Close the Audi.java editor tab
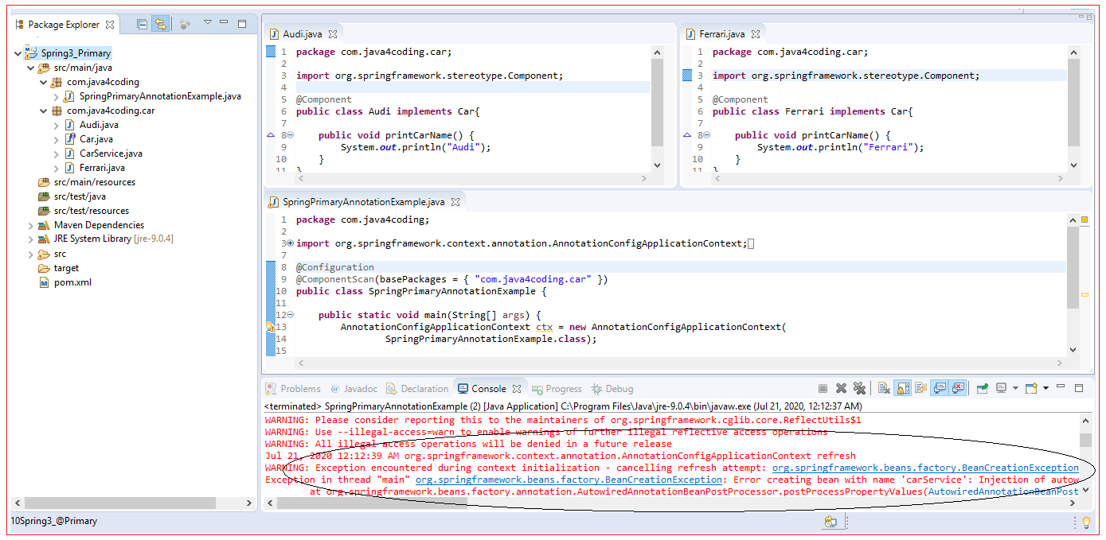 click(x=334, y=34)
